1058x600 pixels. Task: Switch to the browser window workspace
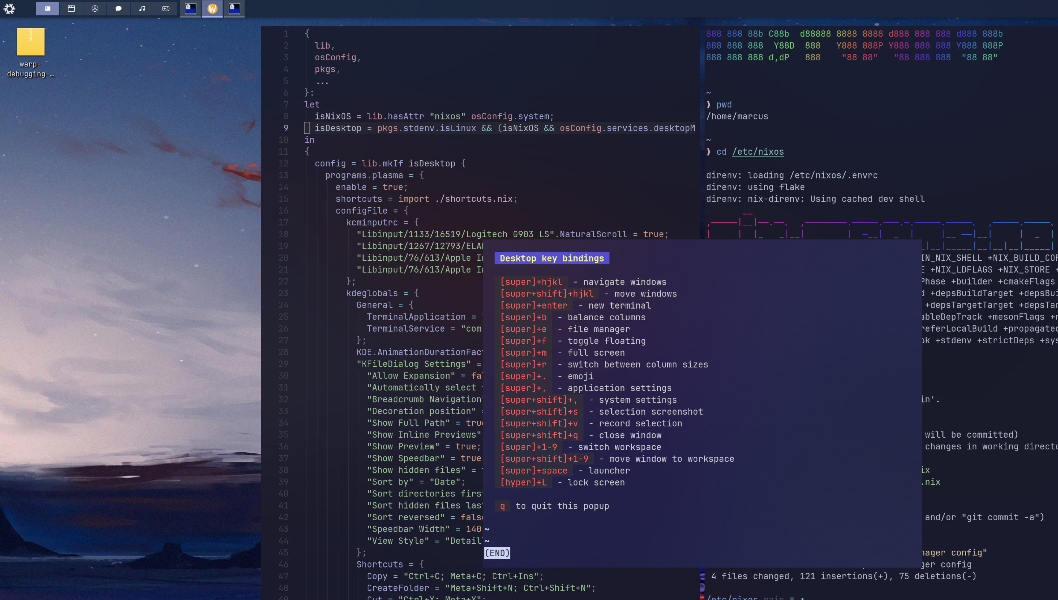tap(71, 9)
